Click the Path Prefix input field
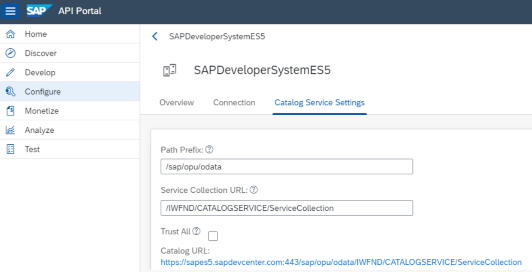 (x=287, y=167)
